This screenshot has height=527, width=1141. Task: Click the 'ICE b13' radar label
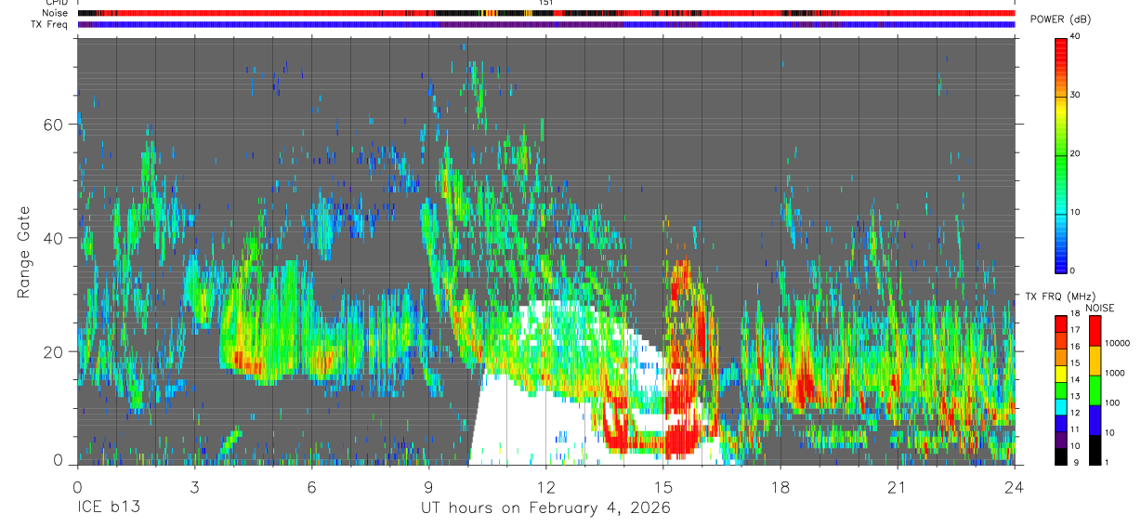(109, 507)
